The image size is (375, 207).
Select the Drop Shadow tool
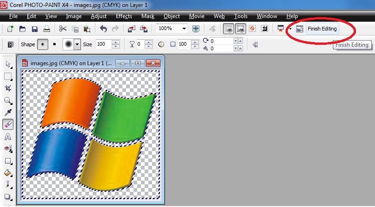click(8, 197)
